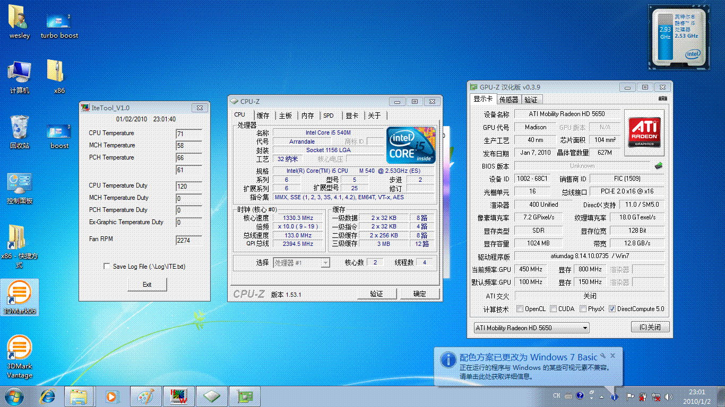
Task: Click the MCH Temperature value field 58
Action: click(189, 146)
